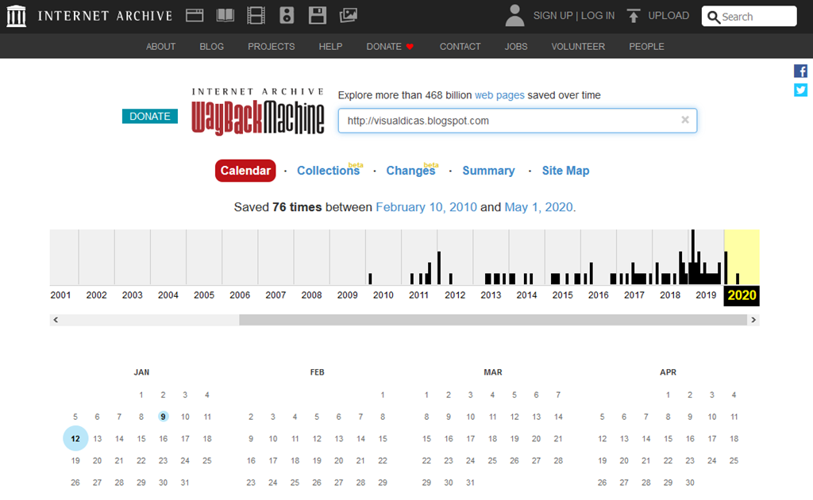Screen dimensions: 813x500
Task: Share on Facebook icon
Action: click(x=800, y=71)
